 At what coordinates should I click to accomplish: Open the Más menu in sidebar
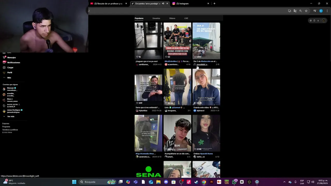coord(7,78)
